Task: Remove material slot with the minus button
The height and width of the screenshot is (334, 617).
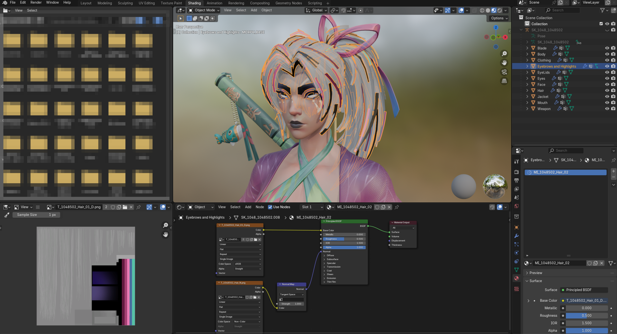Action: [613, 177]
